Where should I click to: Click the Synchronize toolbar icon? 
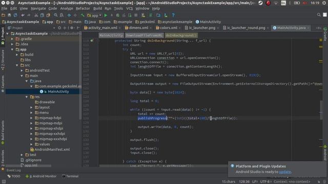pyautogui.click(x=15, y=15)
